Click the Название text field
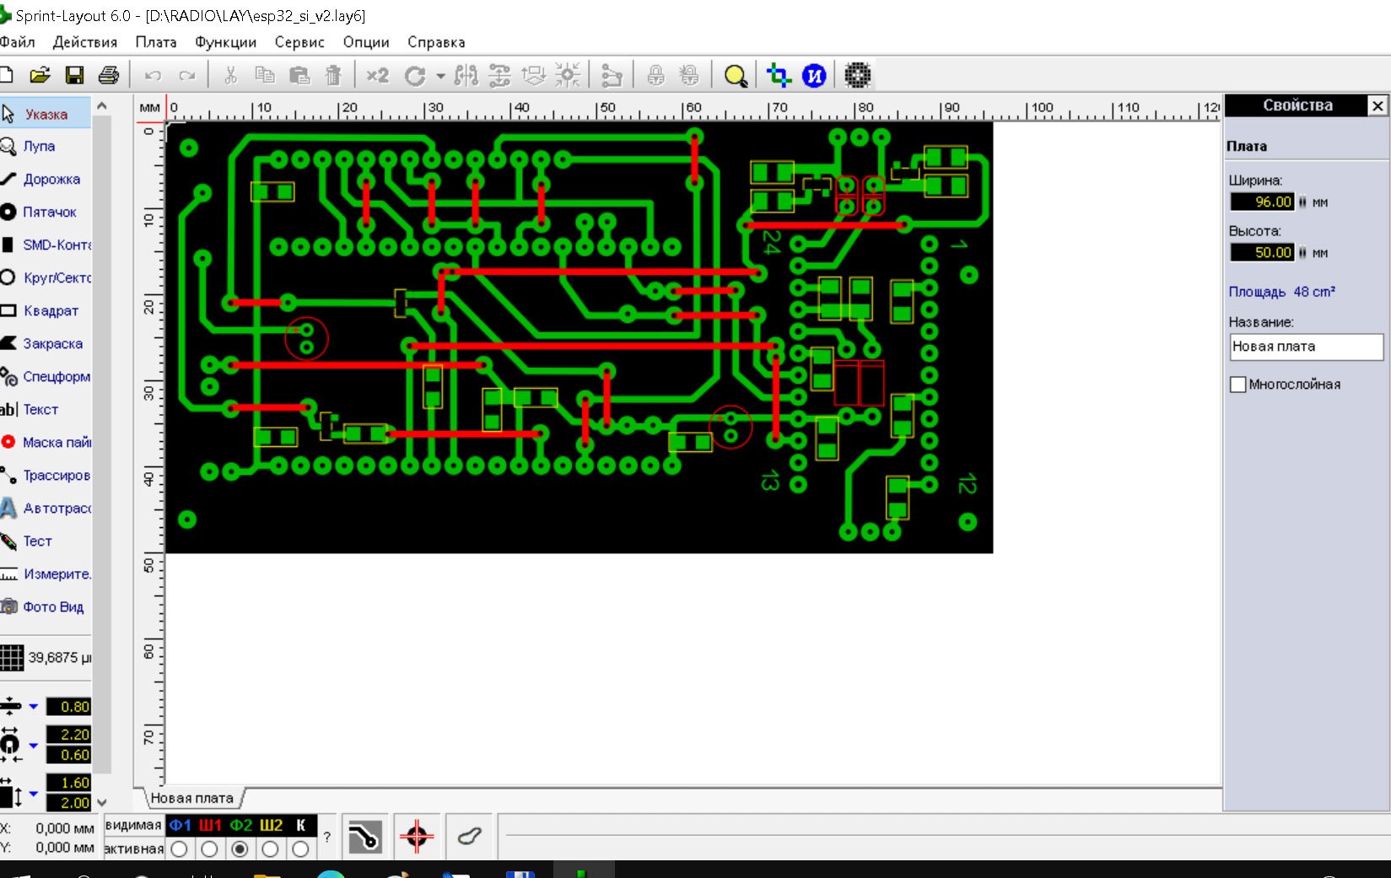The height and width of the screenshot is (878, 1391). [x=1305, y=347]
